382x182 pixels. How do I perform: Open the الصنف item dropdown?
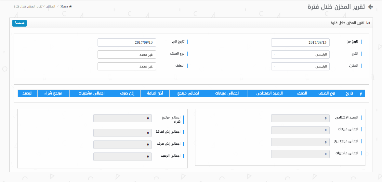pyautogui.click(x=127, y=67)
